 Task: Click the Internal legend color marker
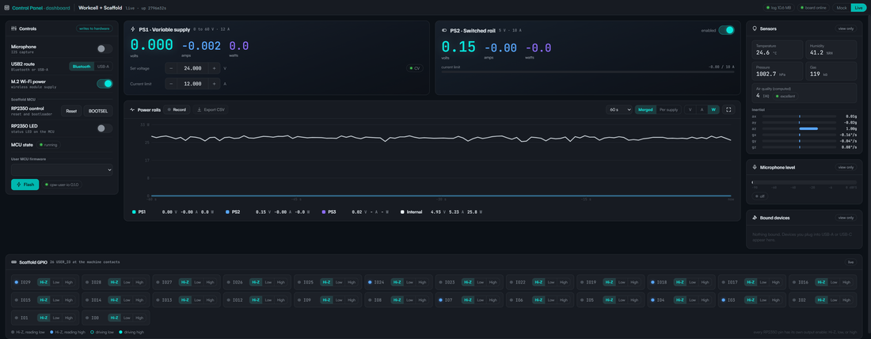tap(402, 211)
